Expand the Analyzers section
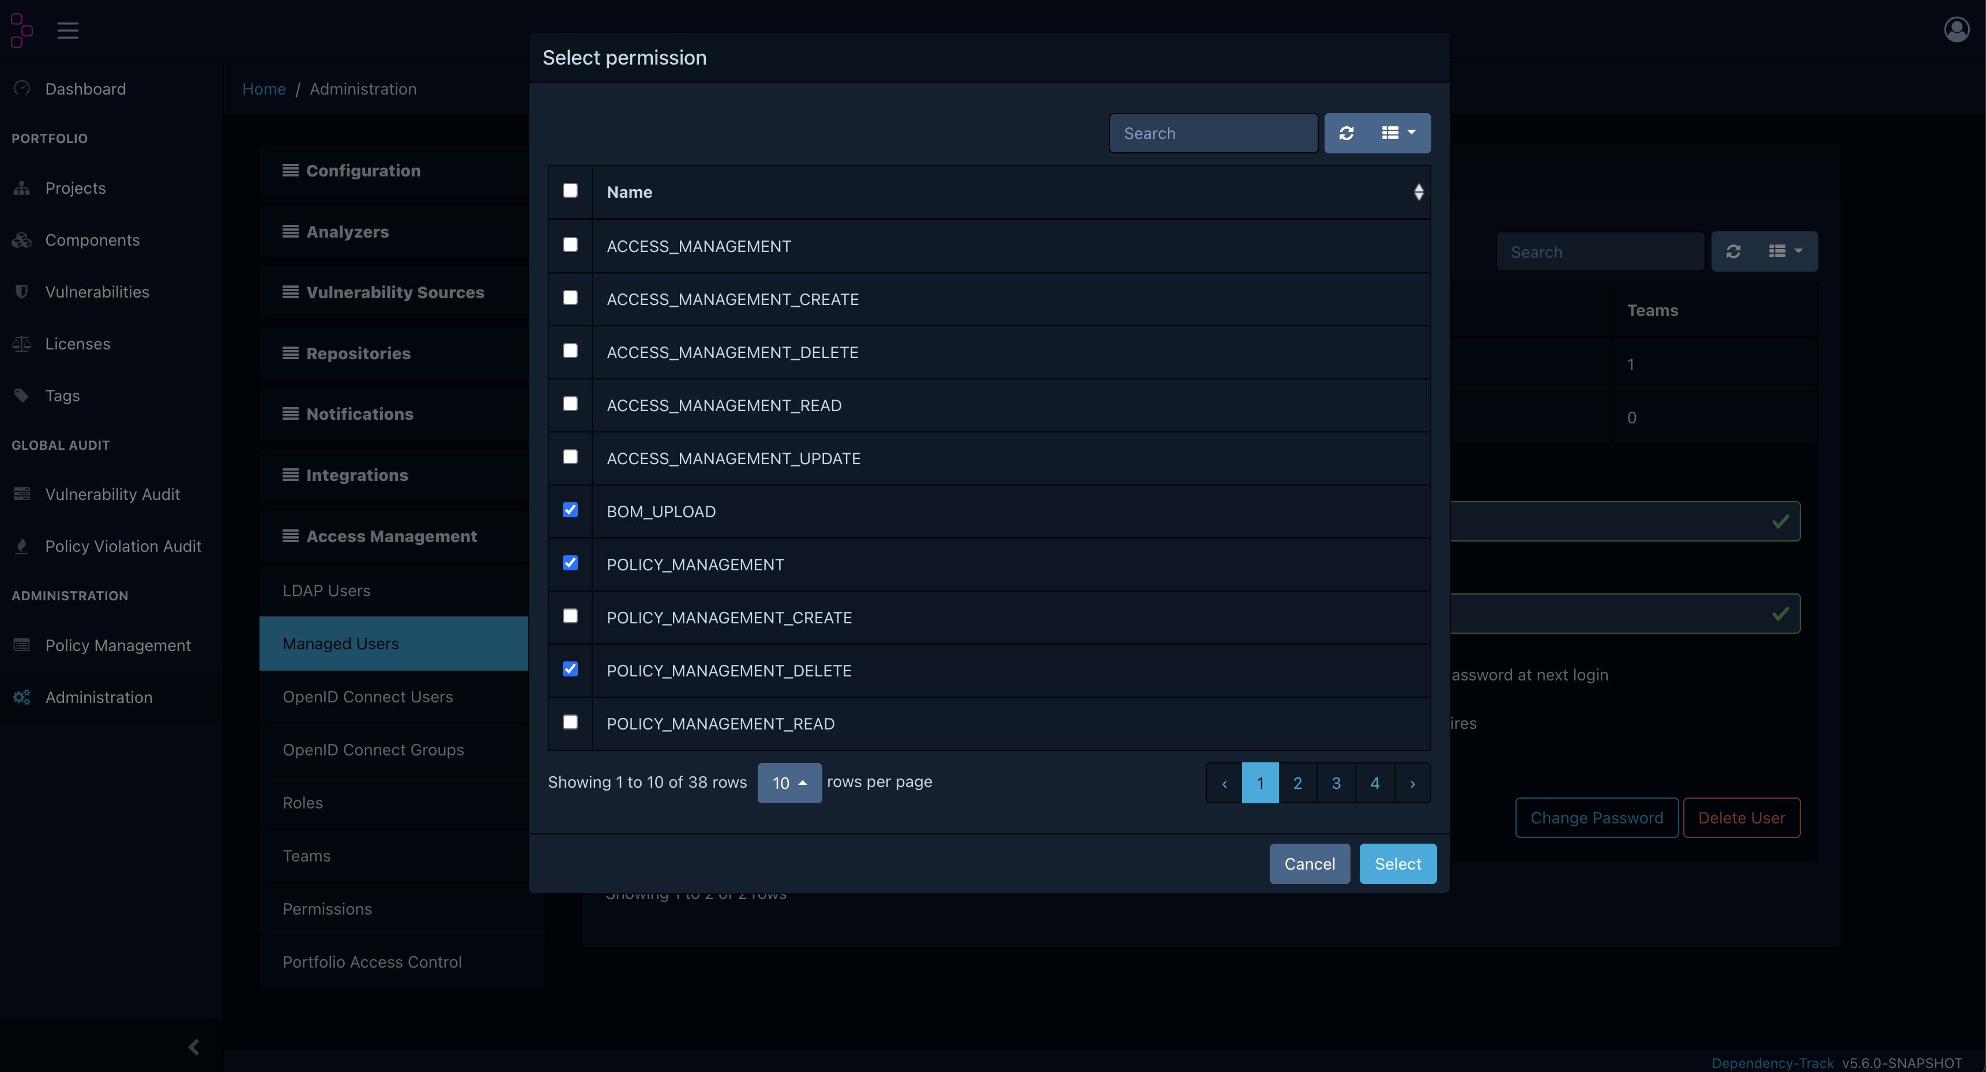This screenshot has height=1072, width=1986. [x=394, y=231]
